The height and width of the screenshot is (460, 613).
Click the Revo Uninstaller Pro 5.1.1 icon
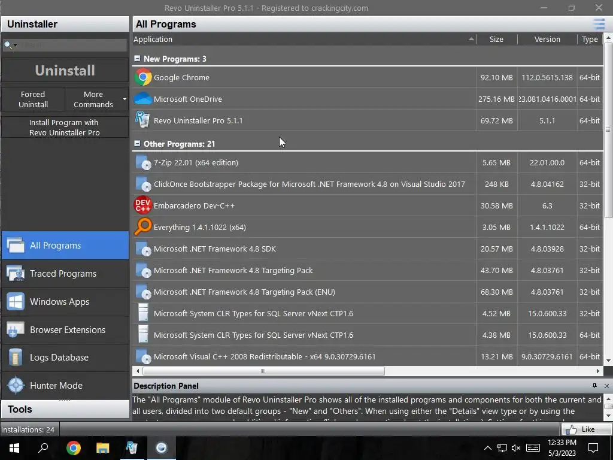tap(142, 120)
